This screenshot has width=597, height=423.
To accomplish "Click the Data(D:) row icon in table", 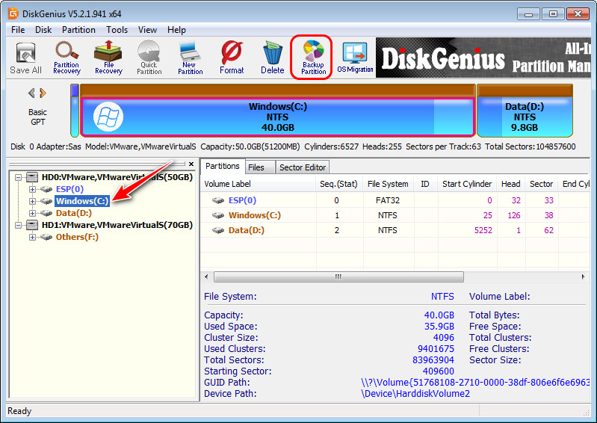I will [218, 230].
